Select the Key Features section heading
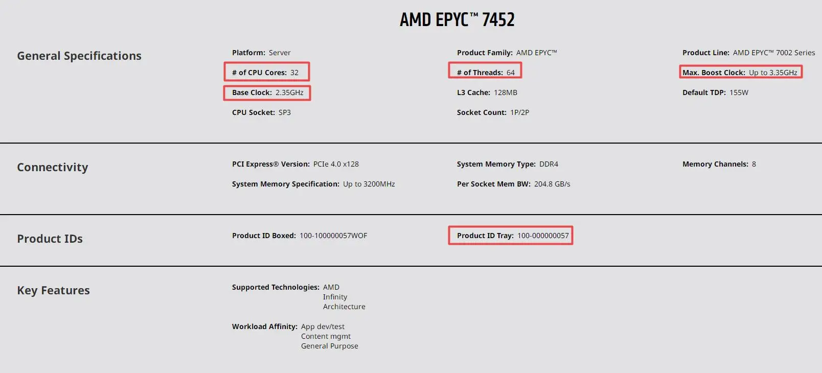822x373 pixels. (53, 290)
